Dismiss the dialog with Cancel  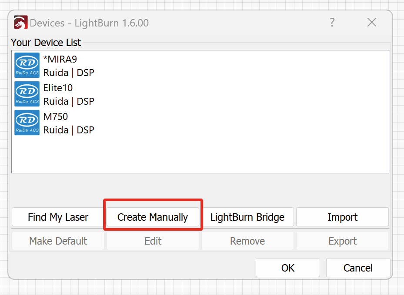pos(358,268)
